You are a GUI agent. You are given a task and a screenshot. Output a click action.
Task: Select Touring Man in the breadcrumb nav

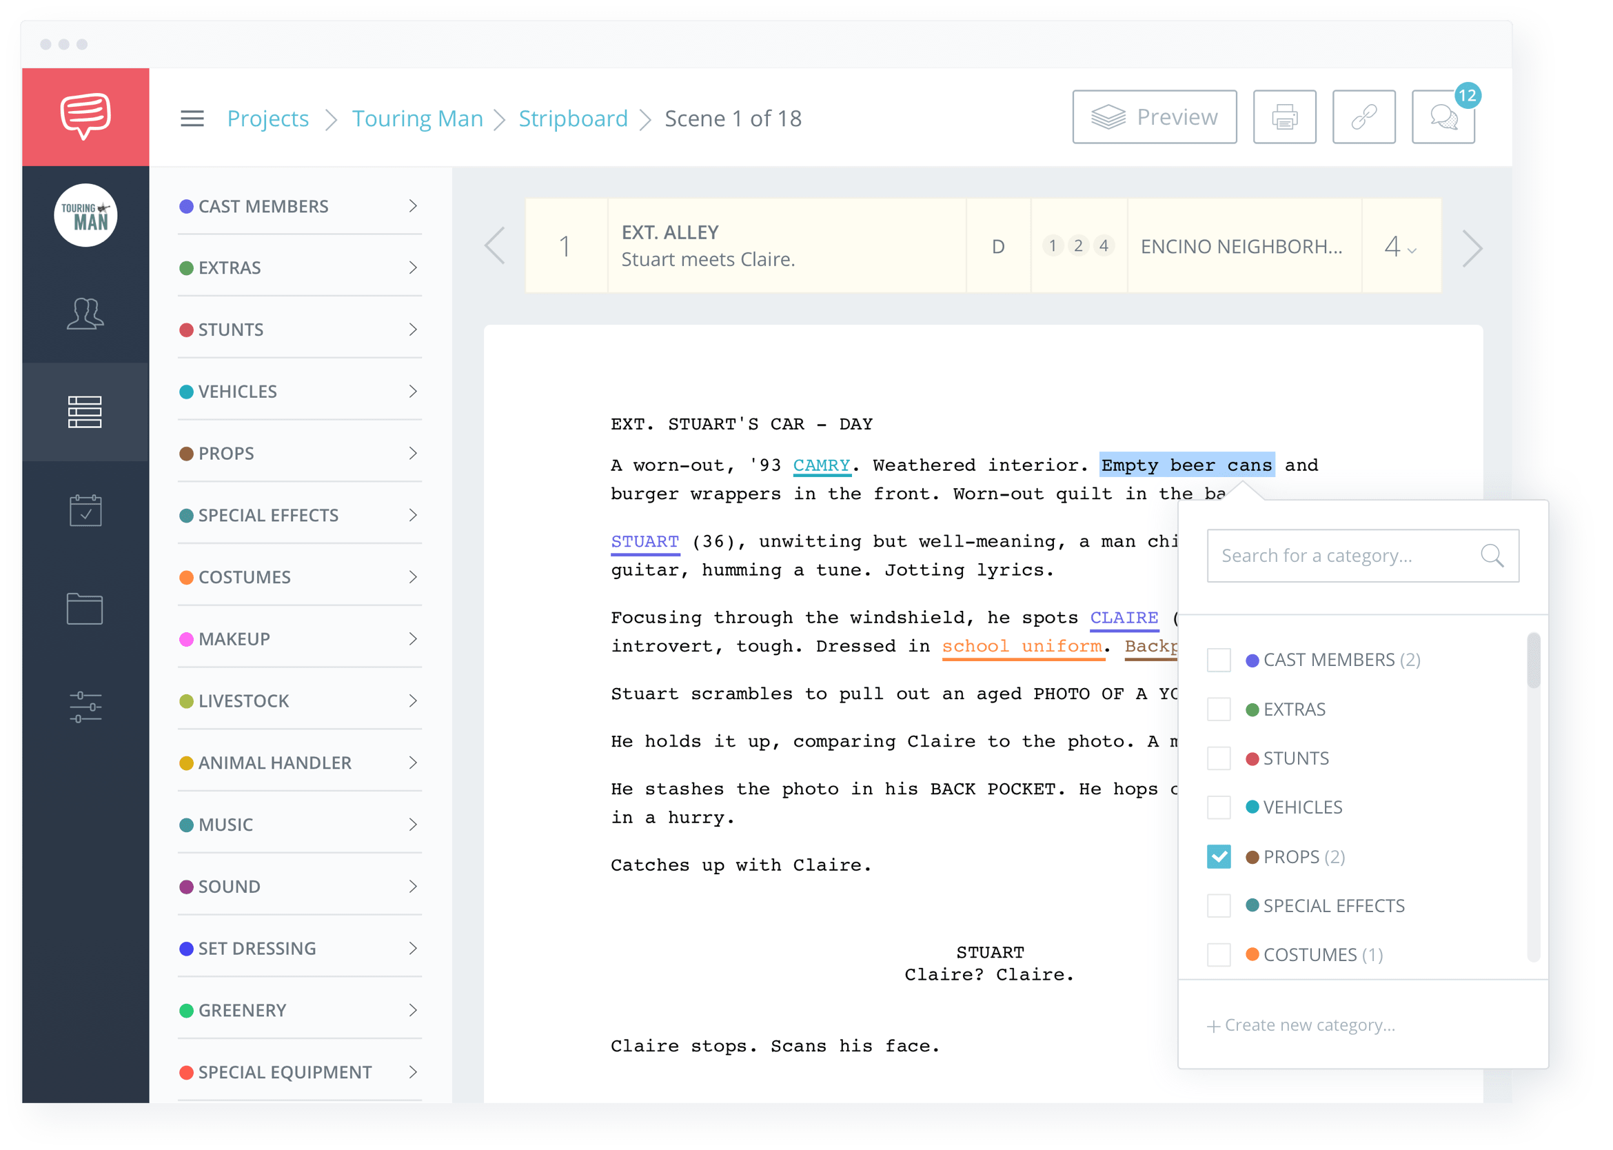(x=420, y=117)
